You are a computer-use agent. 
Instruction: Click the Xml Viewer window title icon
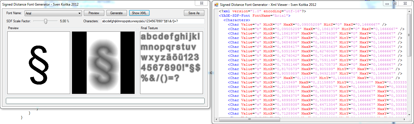[x=216, y=5]
